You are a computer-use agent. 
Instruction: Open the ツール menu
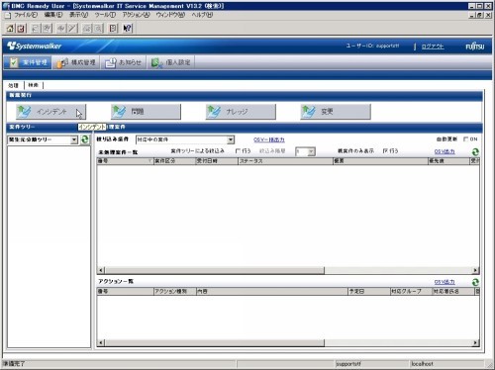(x=105, y=15)
